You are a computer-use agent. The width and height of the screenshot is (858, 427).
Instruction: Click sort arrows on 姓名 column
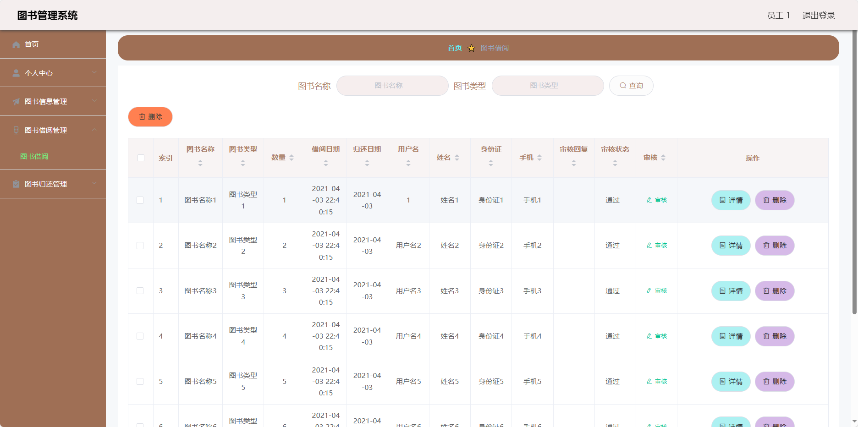click(x=457, y=158)
